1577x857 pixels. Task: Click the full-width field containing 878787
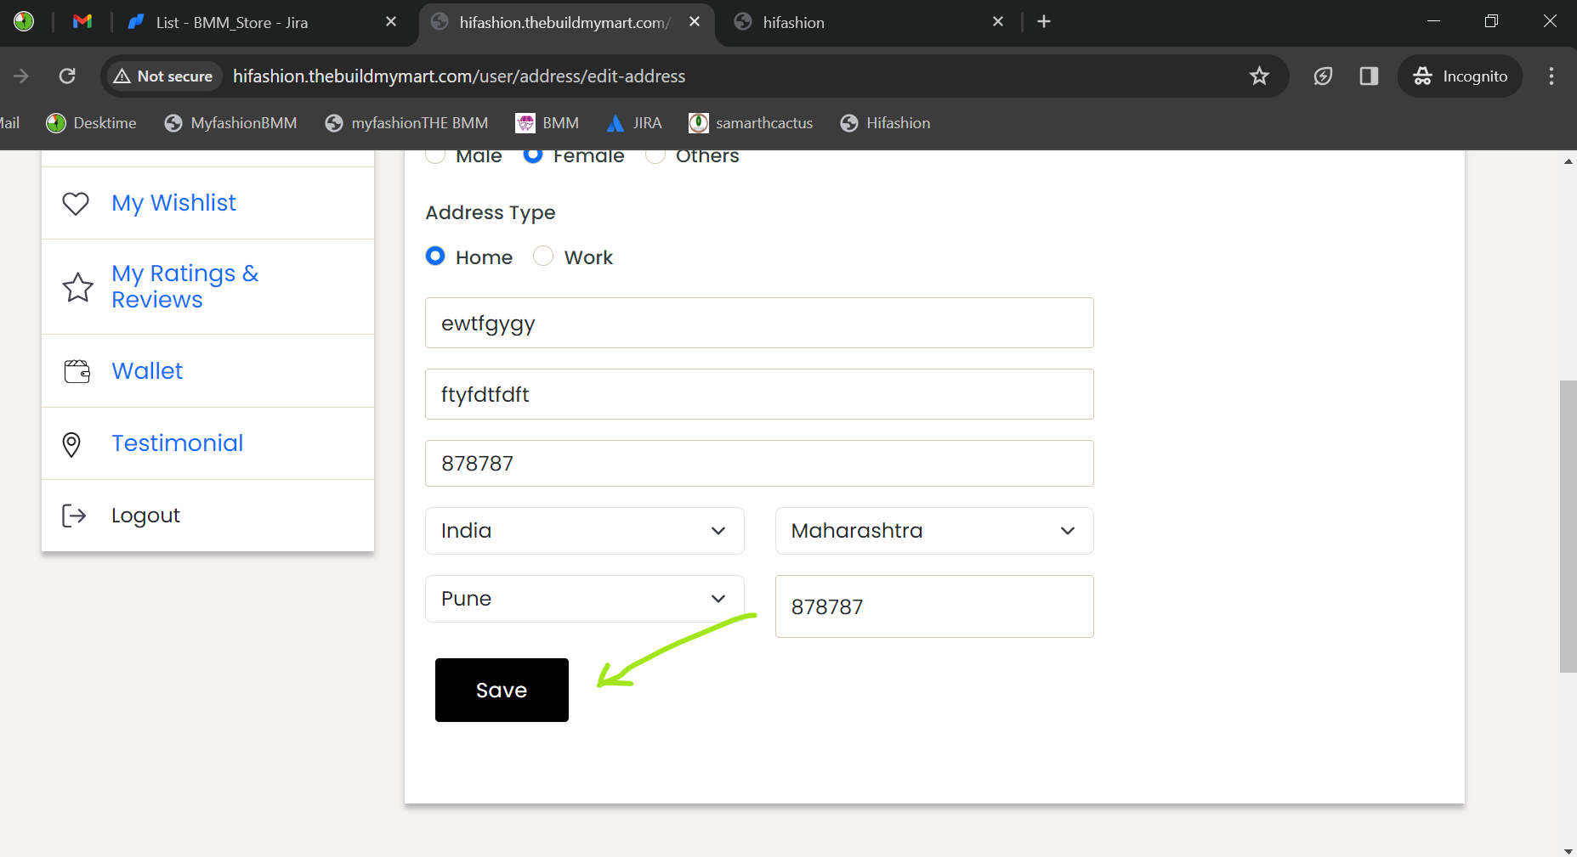pyautogui.click(x=759, y=464)
